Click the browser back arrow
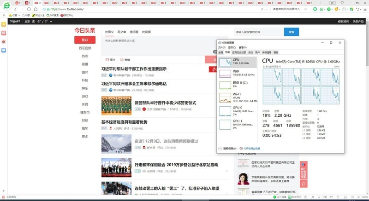The height and width of the screenshot is (201, 369). (x=16, y=9)
